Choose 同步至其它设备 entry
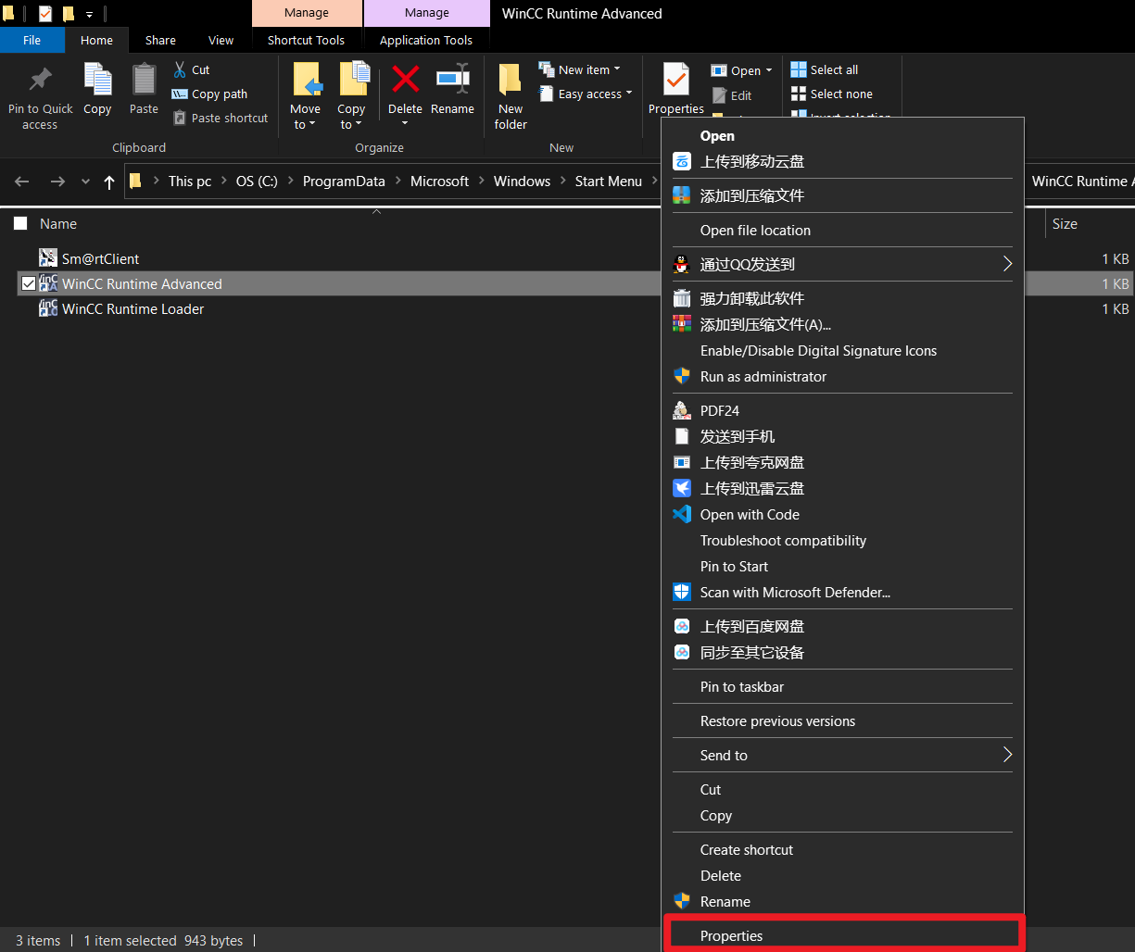Screen dimensions: 1135x952 tap(843, 652)
